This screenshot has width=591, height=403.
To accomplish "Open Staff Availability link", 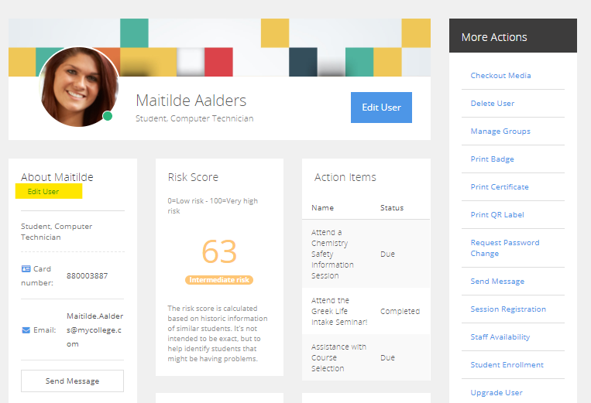I will click(500, 336).
